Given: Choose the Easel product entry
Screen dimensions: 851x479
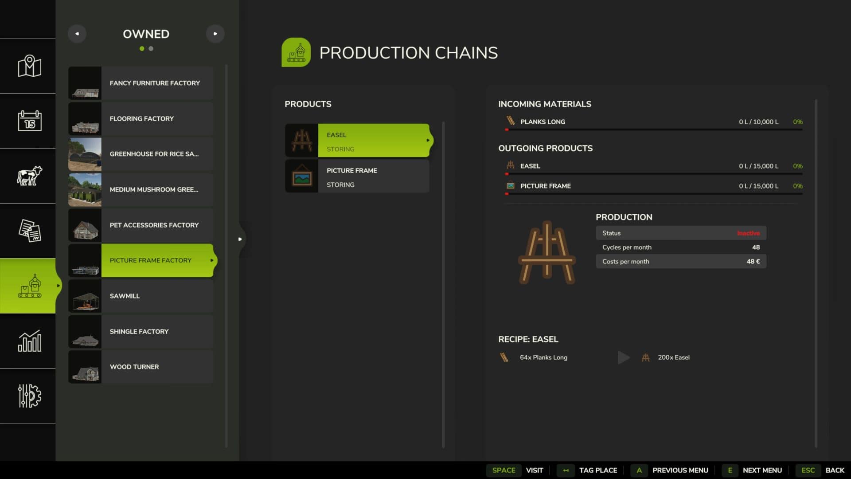Looking at the screenshot, I should coord(357,141).
